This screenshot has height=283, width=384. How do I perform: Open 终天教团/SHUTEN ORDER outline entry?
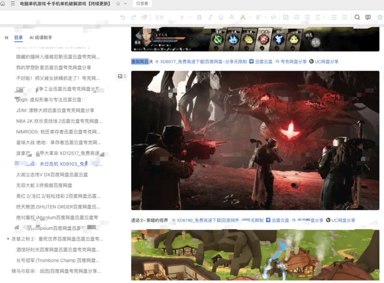pyautogui.click(x=58, y=207)
